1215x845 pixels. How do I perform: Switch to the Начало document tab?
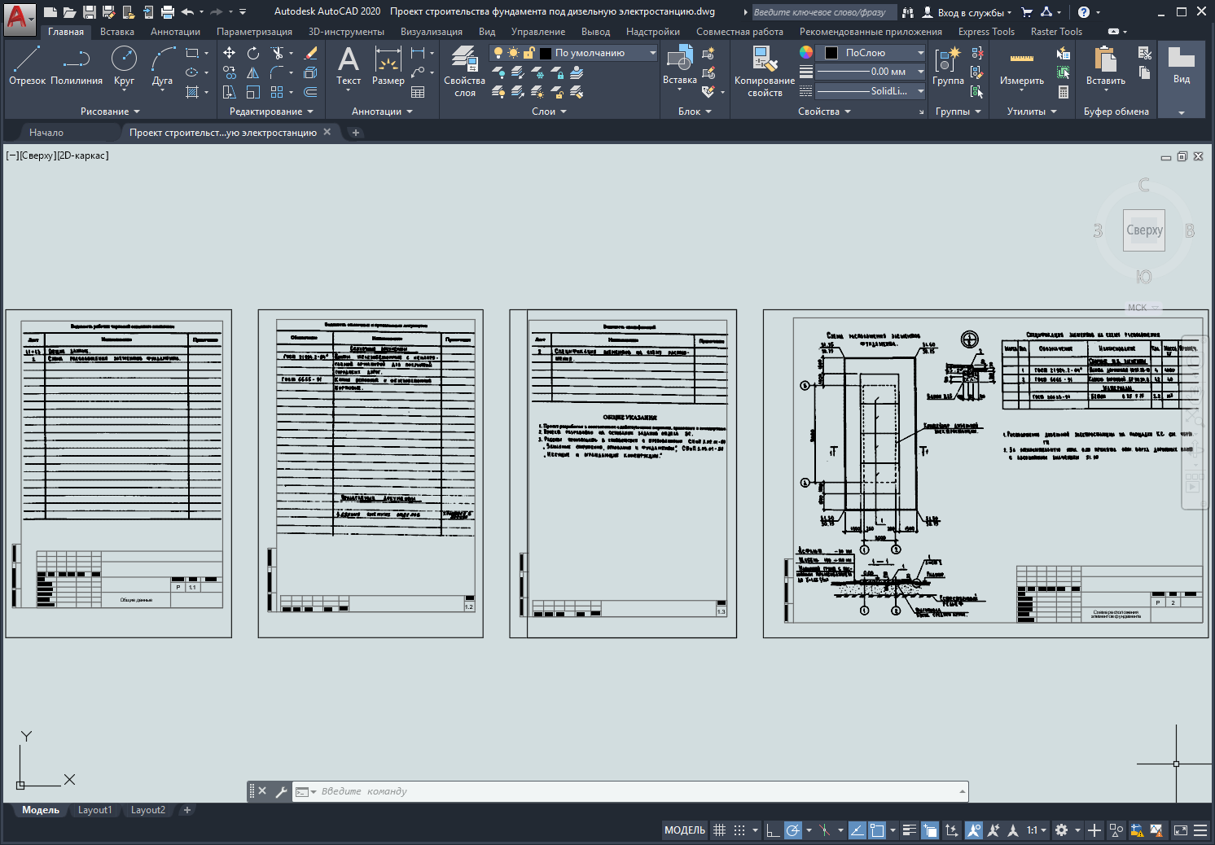[x=46, y=133]
